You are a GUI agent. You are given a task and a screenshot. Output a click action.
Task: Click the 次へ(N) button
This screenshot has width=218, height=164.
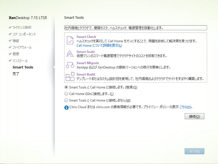point(194,151)
